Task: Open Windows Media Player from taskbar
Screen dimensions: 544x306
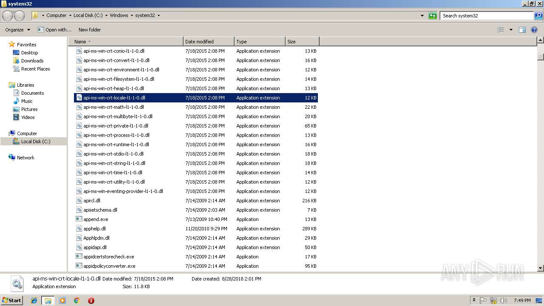Action: (x=62, y=300)
